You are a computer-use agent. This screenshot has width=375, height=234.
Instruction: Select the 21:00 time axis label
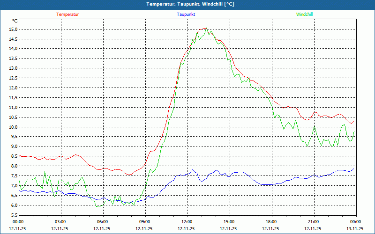click(x=313, y=222)
